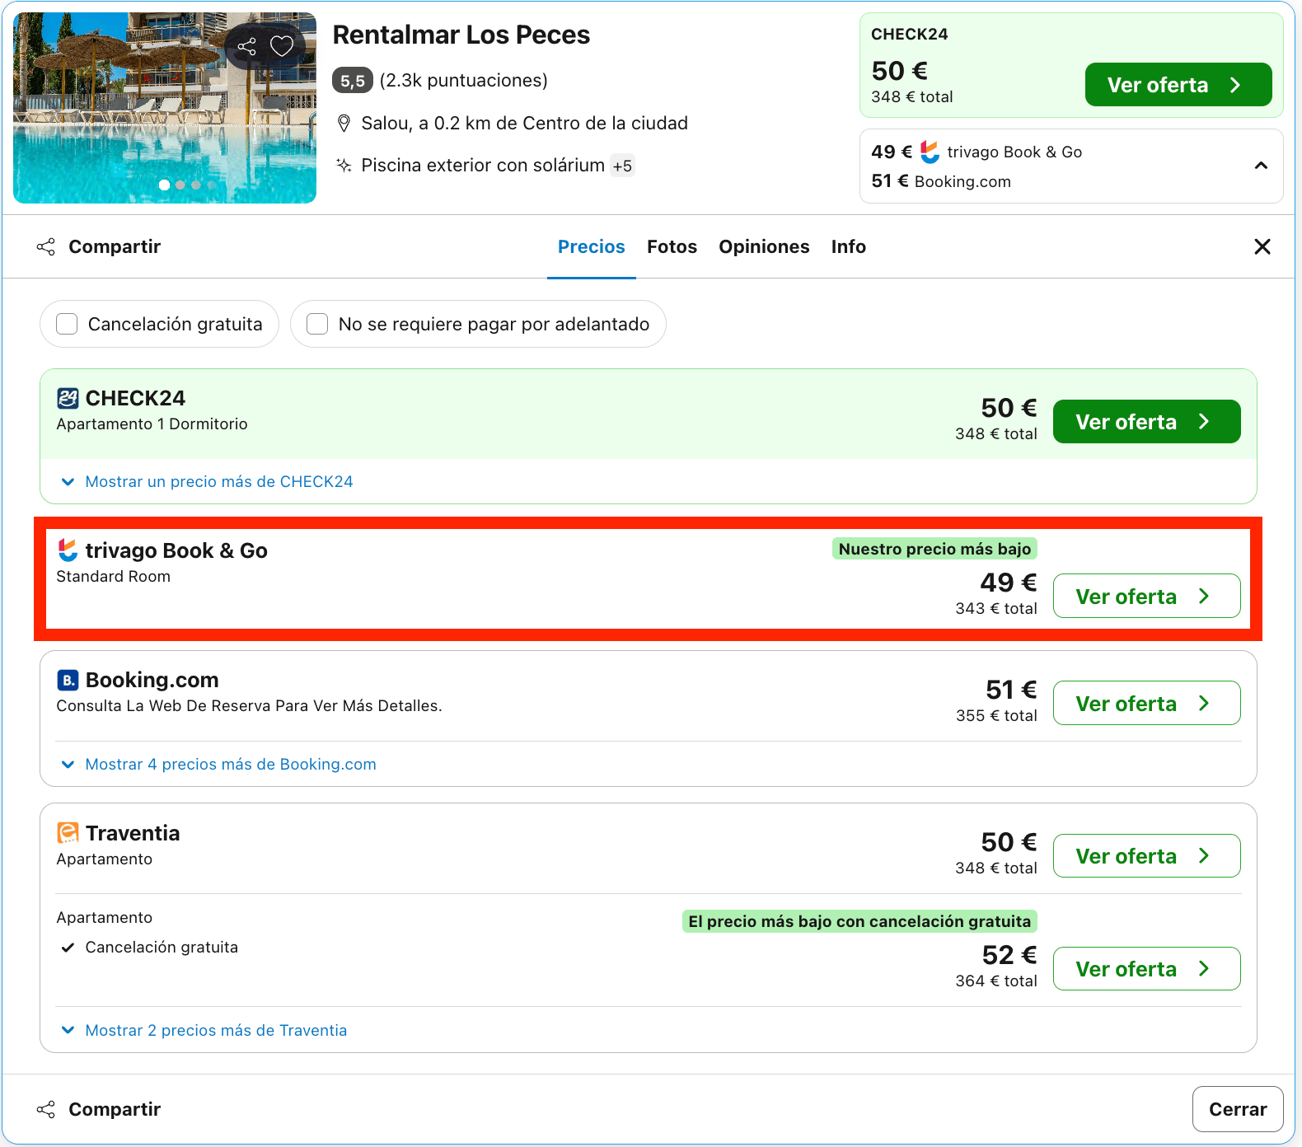Click Ver oferta for Booking.com
1302x1147 pixels.
point(1146,703)
